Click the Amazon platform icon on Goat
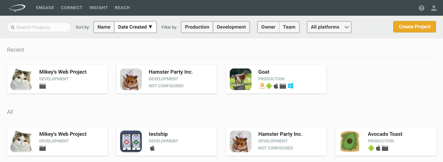 pos(262,86)
